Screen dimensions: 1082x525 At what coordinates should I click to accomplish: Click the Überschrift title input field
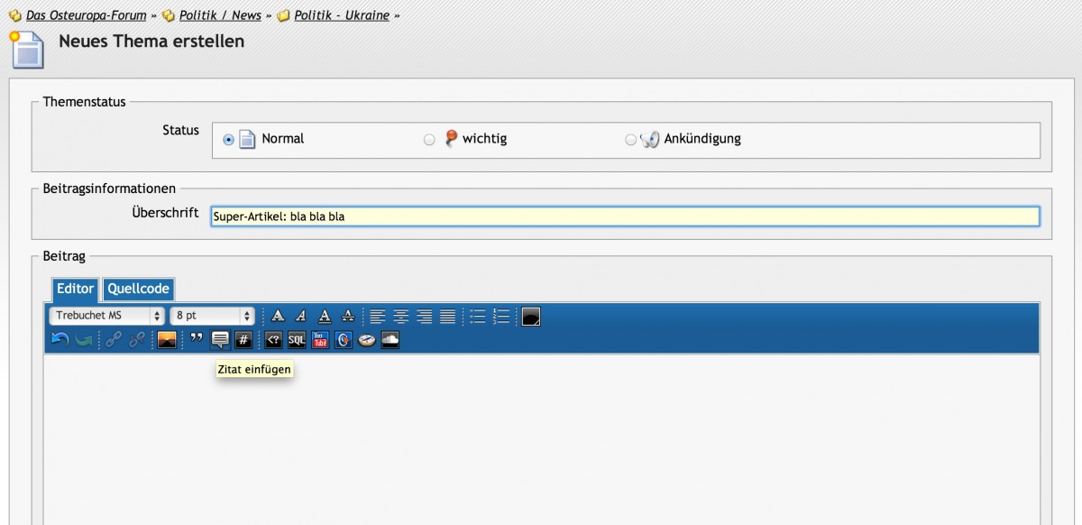click(625, 216)
